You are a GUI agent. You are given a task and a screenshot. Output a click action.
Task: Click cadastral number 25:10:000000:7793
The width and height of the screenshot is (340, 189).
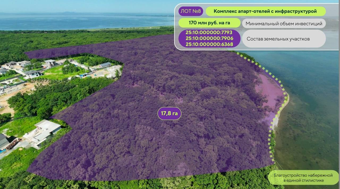coord(209,33)
